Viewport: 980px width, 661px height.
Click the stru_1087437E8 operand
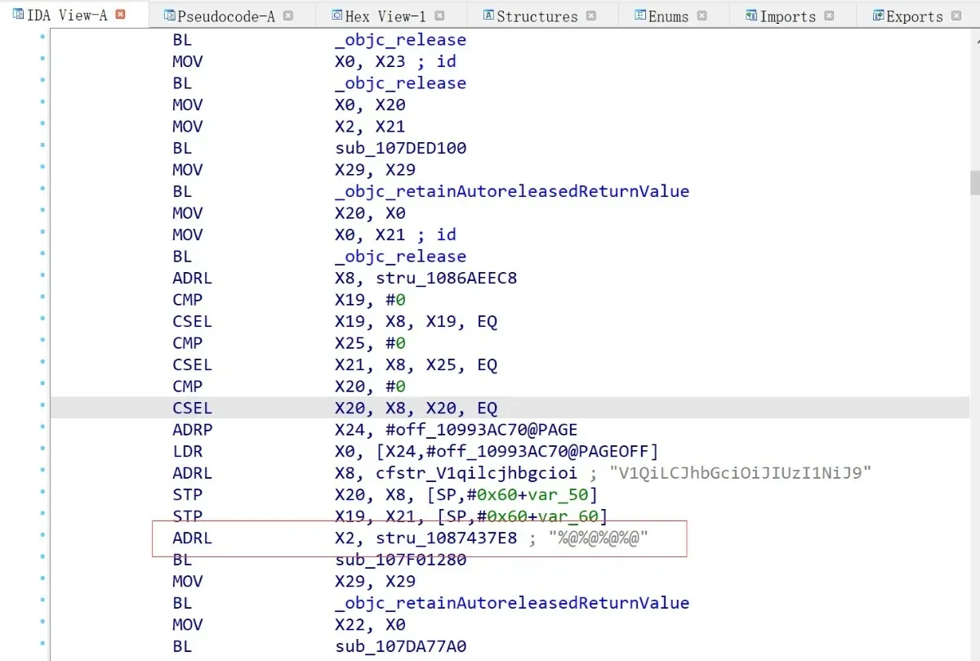446,538
